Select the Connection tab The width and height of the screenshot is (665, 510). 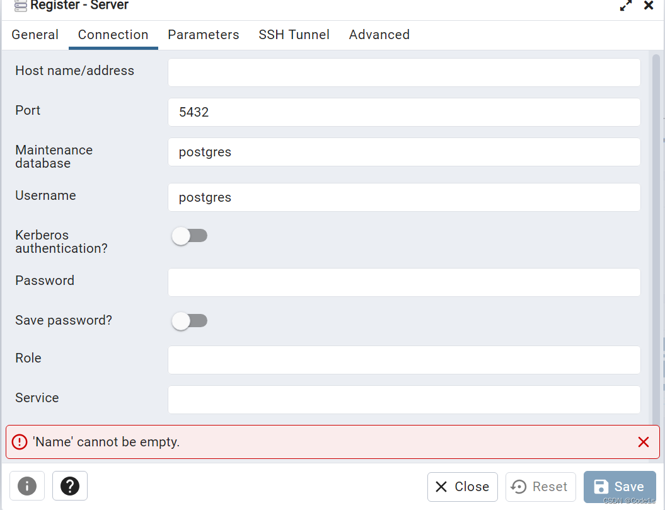[113, 35]
